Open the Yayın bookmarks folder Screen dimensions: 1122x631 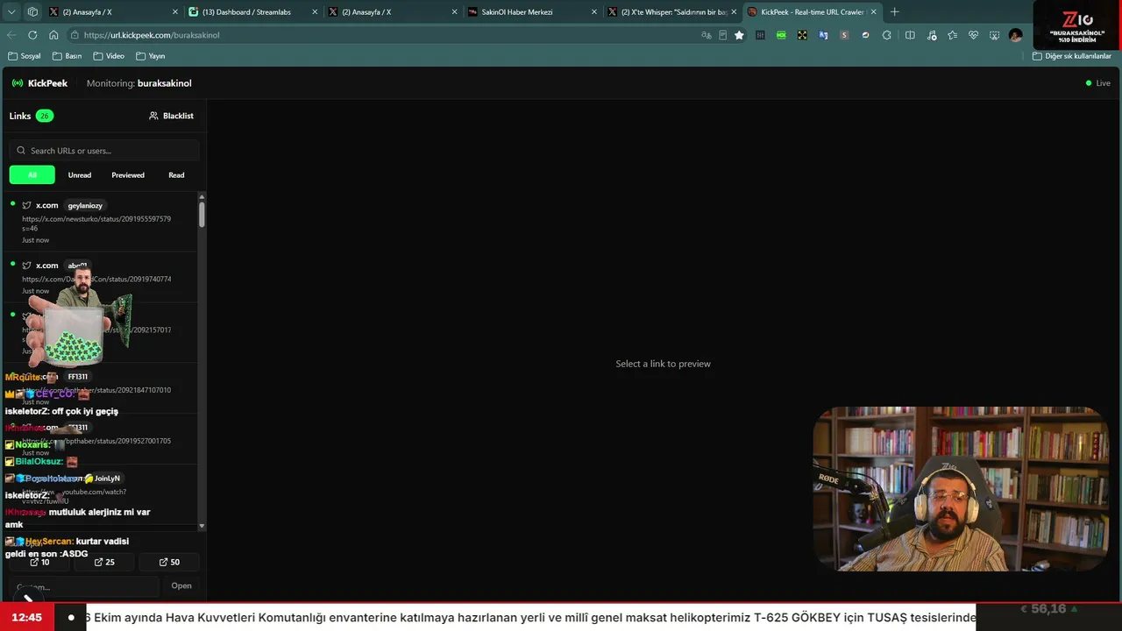click(151, 56)
